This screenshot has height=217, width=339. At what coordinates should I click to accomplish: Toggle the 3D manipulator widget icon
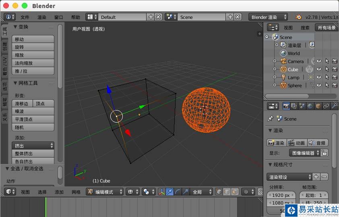[x=161, y=192]
